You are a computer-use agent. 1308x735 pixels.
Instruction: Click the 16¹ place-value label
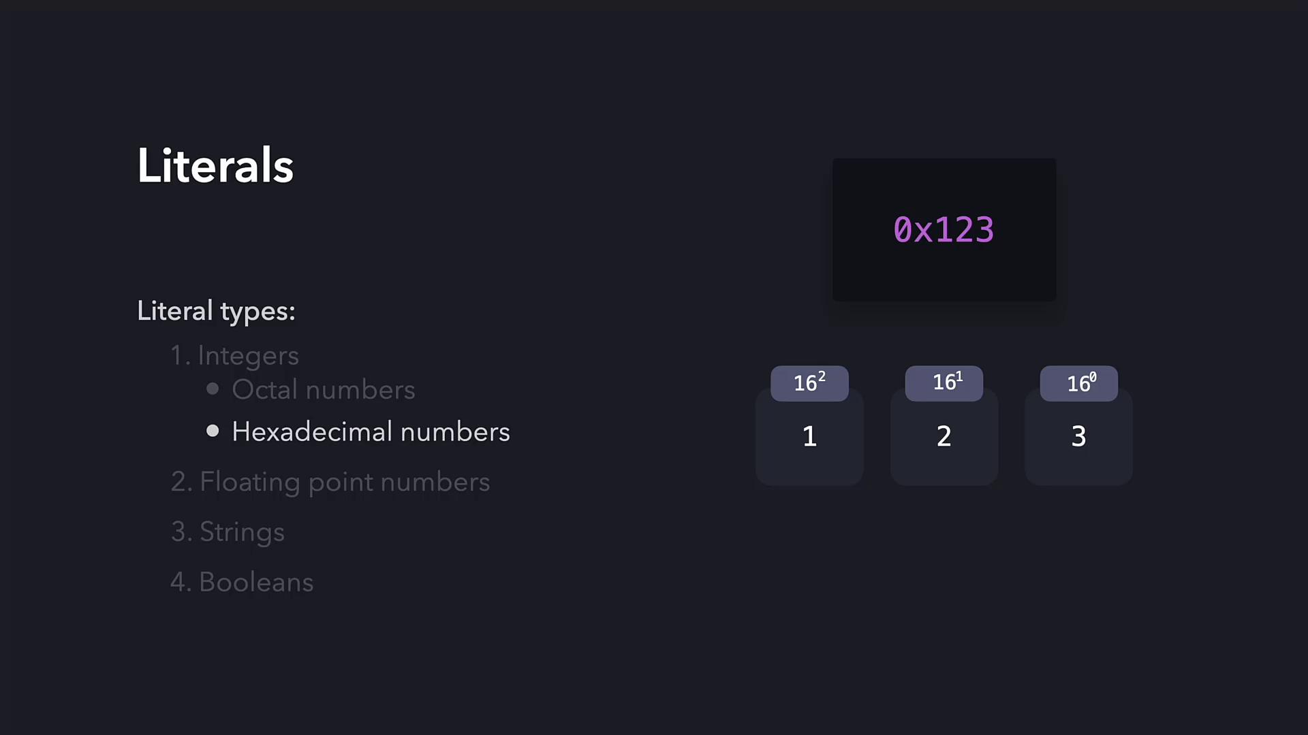pyautogui.click(x=944, y=383)
